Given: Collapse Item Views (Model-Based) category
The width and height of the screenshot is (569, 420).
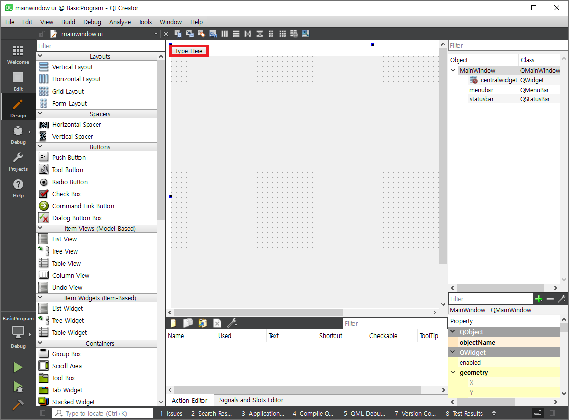Looking at the screenshot, I should (40, 228).
